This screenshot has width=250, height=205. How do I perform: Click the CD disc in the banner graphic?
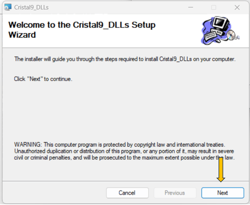(231, 35)
